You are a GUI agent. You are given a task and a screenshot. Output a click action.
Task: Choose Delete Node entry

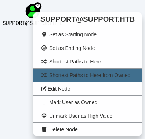click(x=87, y=129)
